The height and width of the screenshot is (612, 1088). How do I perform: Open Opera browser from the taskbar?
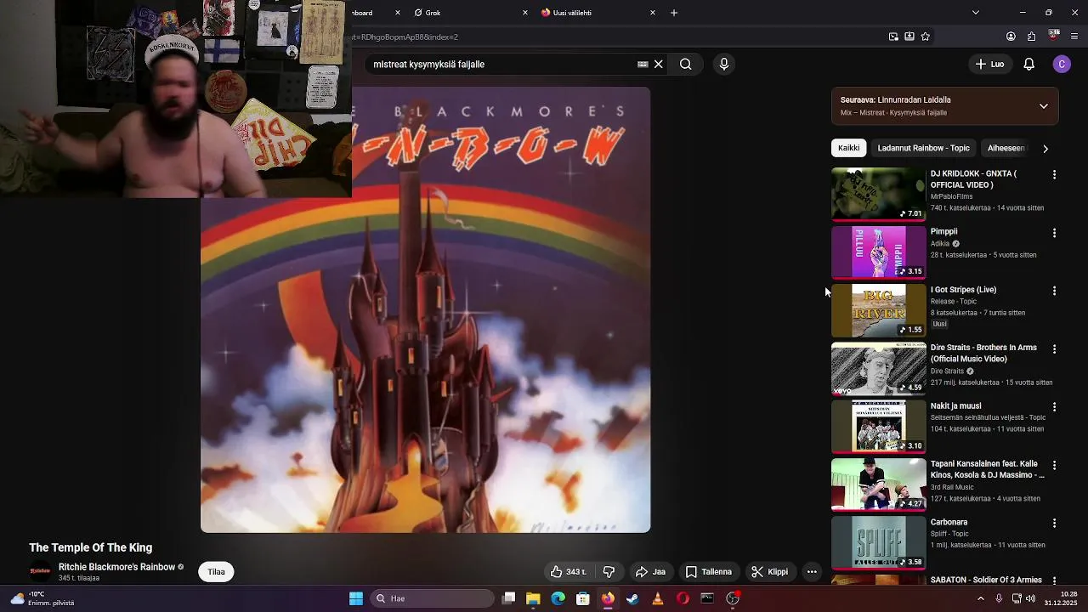click(683, 598)
